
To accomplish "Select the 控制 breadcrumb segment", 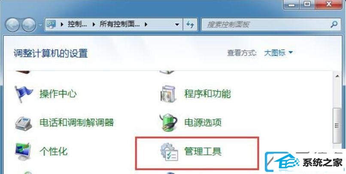I will pyautogui.click(x=77, y=24).
